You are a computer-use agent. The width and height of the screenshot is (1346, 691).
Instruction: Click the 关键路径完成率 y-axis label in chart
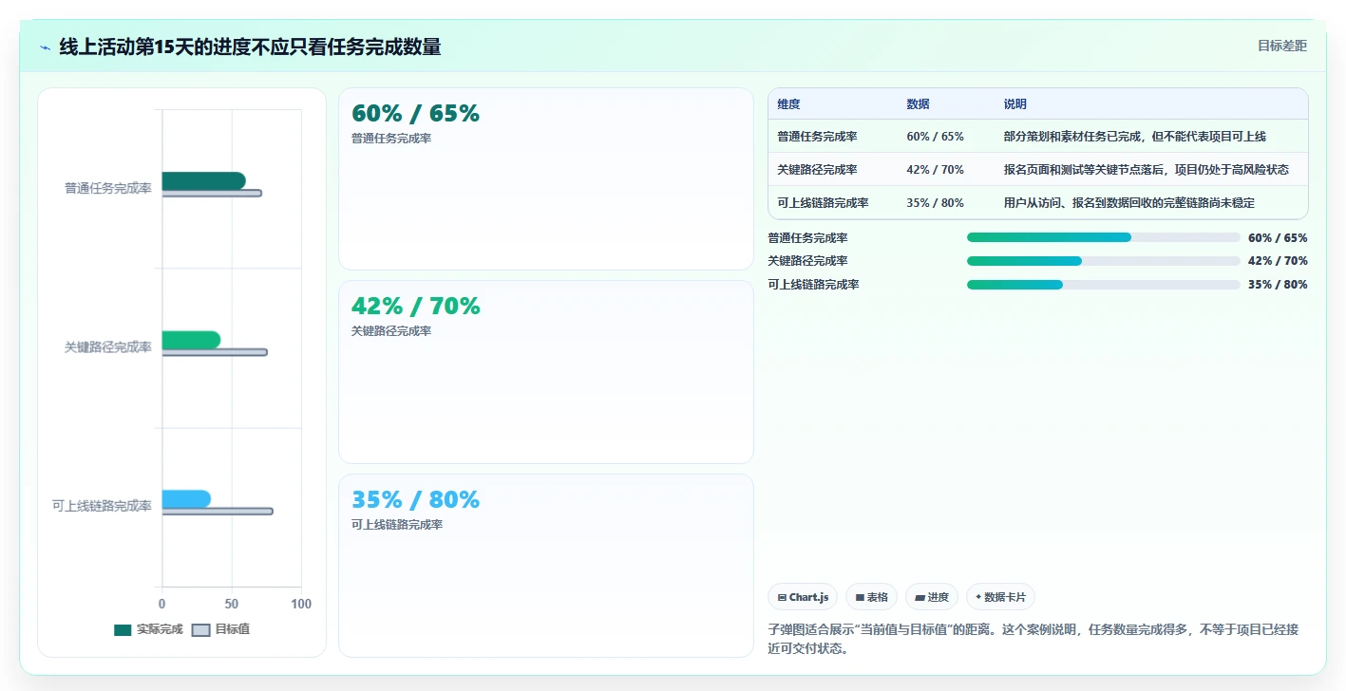107,347
